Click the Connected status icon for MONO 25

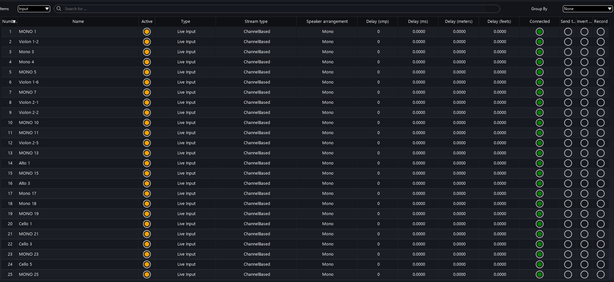click(x=539, y=274)
